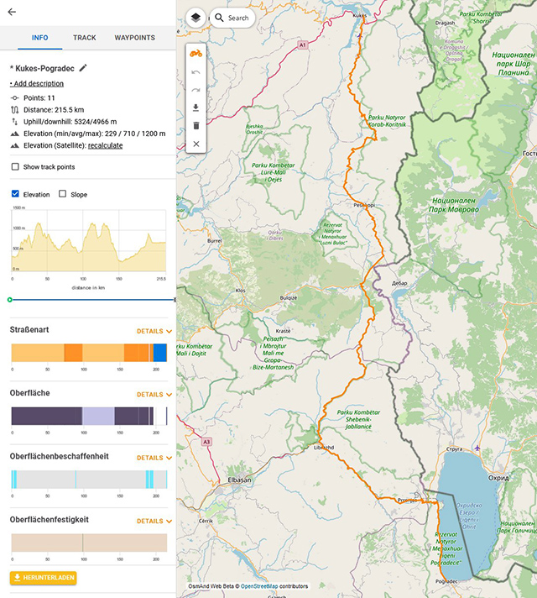Screen dimensions: 537x598
Task: Uncheck the Elevation checkbox
Action: [x=15, y=194]
